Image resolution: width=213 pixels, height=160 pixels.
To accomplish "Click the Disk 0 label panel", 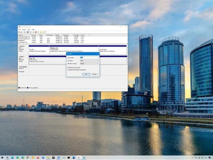I will [x=23, y=50].
